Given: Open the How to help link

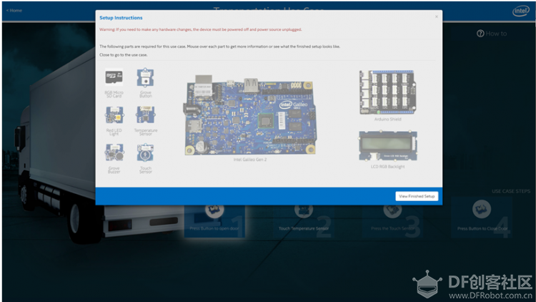Looking at the screenshot, I should [492, 34].
